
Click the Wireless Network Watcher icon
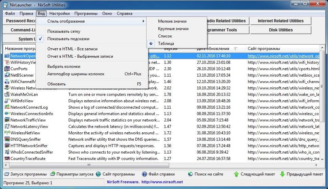point(7,88)
